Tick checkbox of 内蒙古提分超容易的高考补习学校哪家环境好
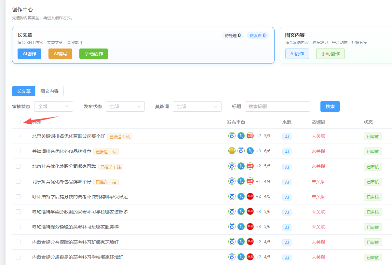Image resolution: width=392 pixels, height=265 pixels. [18, 257]
